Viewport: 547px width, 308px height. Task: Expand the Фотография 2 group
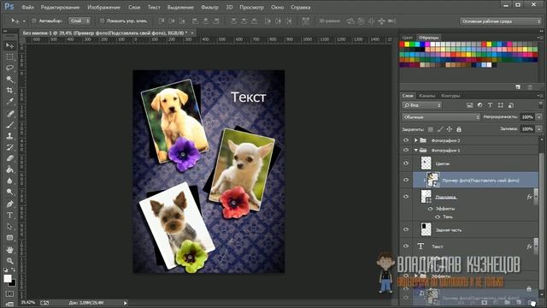pos(416,140)
